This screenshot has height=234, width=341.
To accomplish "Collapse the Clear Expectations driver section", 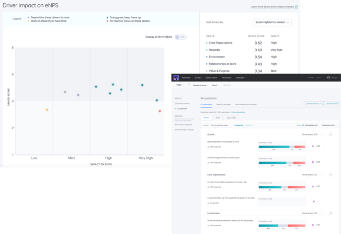I will coord(331,175).
